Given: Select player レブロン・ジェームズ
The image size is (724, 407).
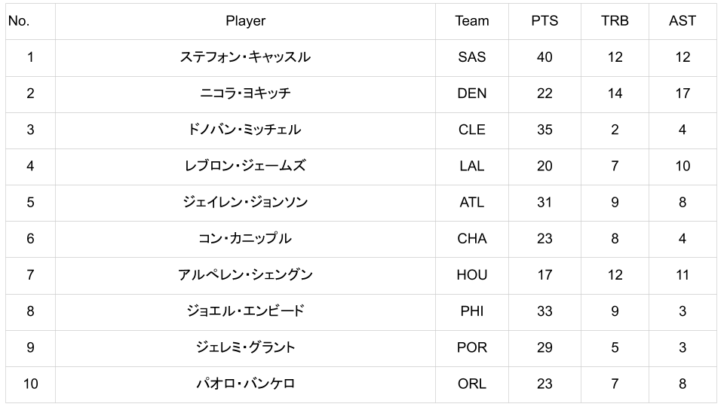Looking at the screenshot, I should [245, 166].
